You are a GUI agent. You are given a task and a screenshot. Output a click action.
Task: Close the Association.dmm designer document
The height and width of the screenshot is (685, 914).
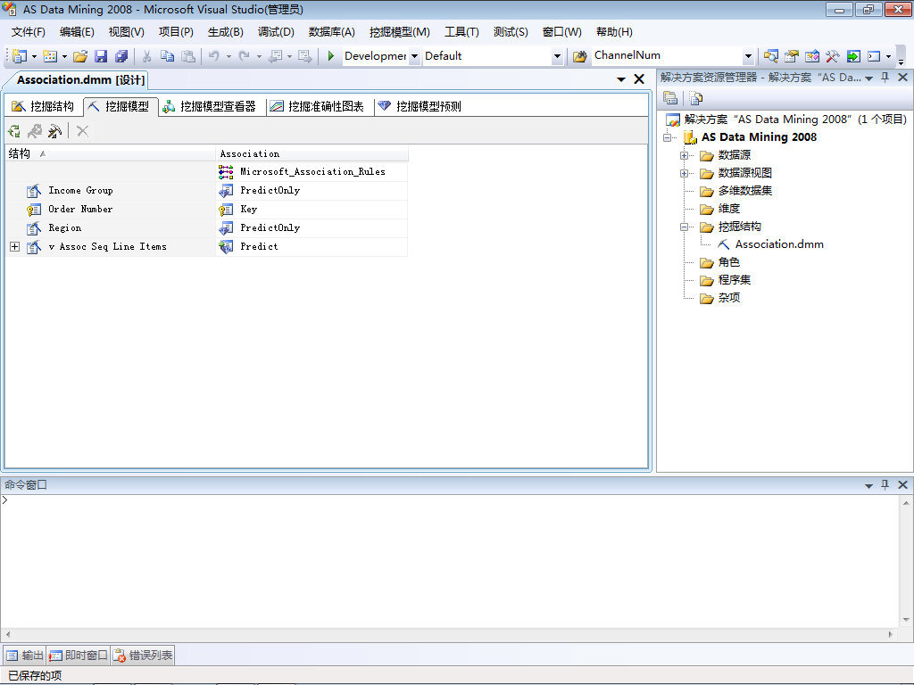(x=639, y=79)
